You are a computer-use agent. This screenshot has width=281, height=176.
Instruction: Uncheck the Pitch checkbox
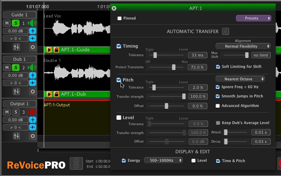pos(119,80)
